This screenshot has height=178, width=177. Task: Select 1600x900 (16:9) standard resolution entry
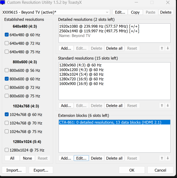[x=81, y=83]
